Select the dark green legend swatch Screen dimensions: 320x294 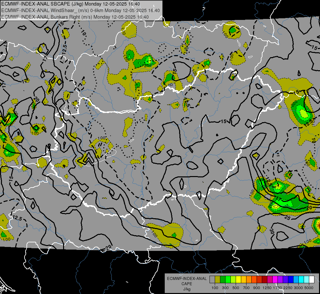point(223,279)
